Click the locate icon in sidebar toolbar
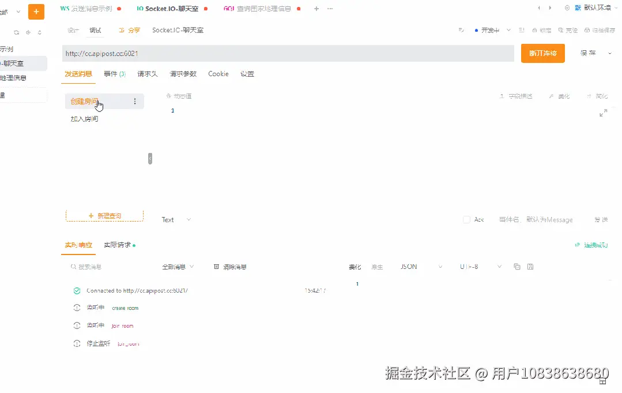 coord(28,32)
